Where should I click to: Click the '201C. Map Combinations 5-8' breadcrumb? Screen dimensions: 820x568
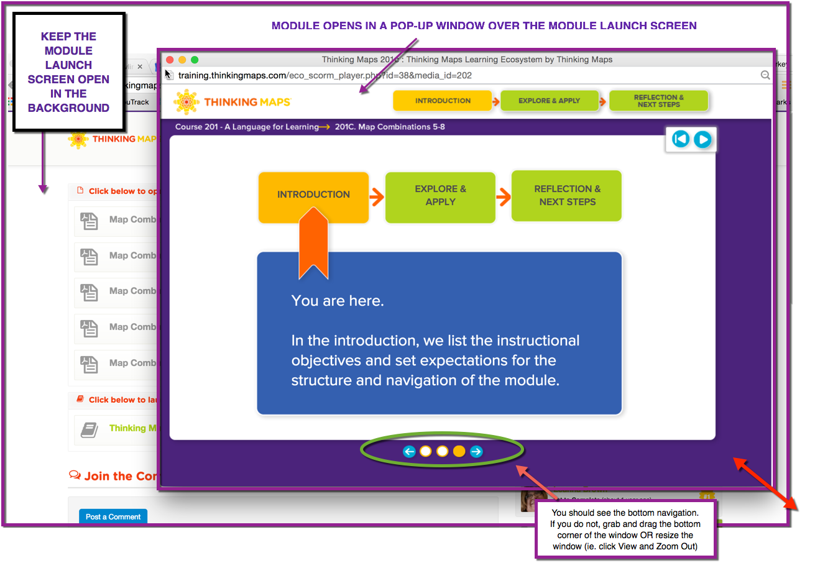click(390, 127)
